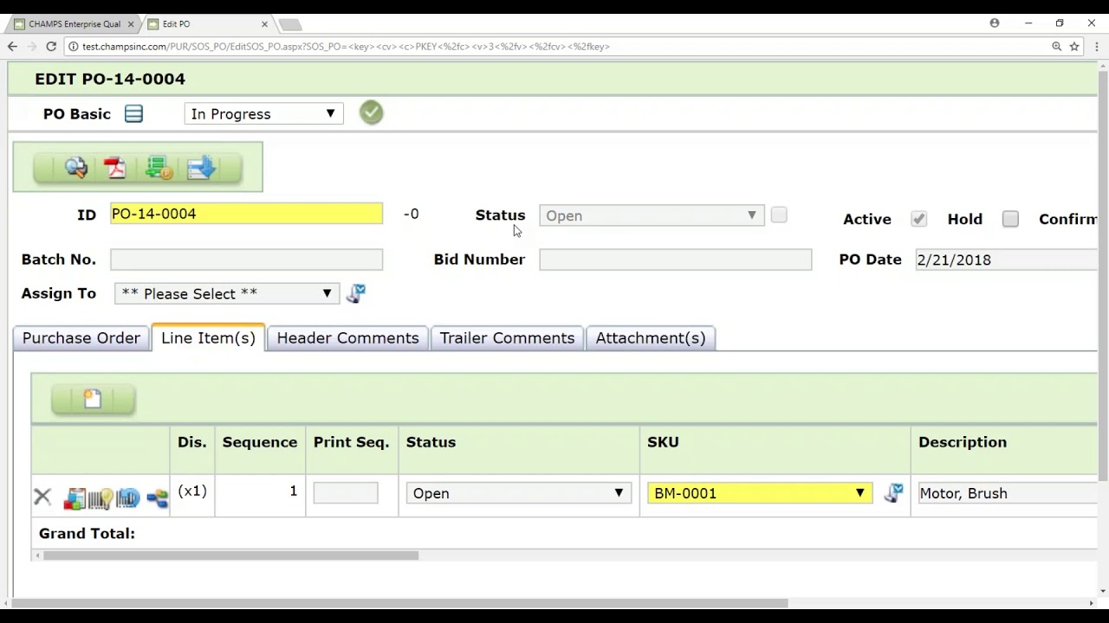The height and width of the screenshot is (623, 1109).
Task: Enable the Hold checkbox
Action: click(x=1010, y=220)
